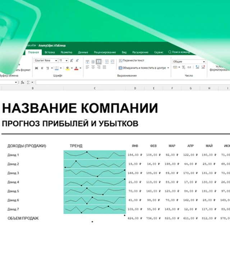Select column D header

click(x=135, y=88)
